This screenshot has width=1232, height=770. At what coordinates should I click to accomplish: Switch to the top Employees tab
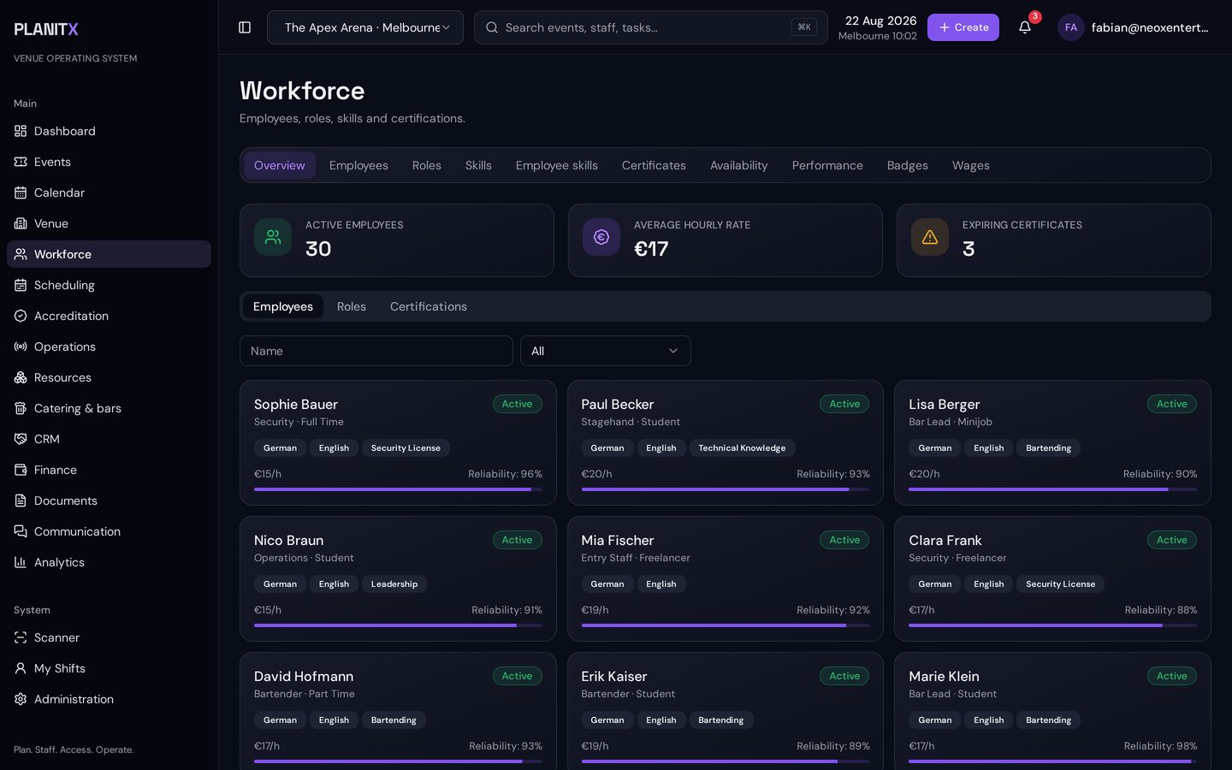(358, 165)
